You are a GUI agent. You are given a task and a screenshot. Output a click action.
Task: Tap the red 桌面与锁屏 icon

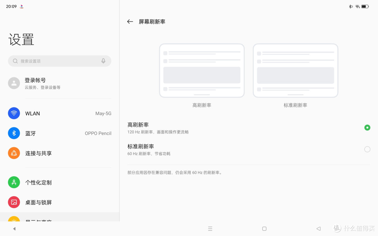point(14,202)
